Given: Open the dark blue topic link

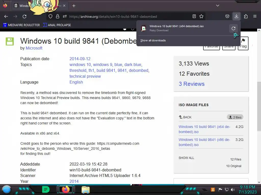Looking at the screenshot, I should pos(133,64).
